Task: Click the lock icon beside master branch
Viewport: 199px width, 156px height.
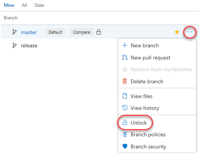Action: click(99, 32)
